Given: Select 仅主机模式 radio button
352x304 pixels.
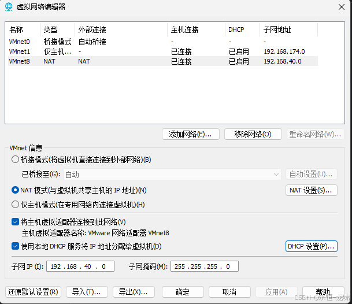Looking at the screenshot, I should tap(15, 205).
